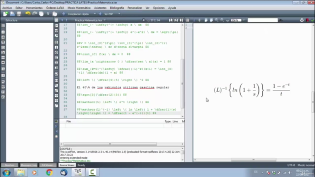Screen dimensions: 315x177
Task: Open the Opciones menu
Action: coord(158,8)
